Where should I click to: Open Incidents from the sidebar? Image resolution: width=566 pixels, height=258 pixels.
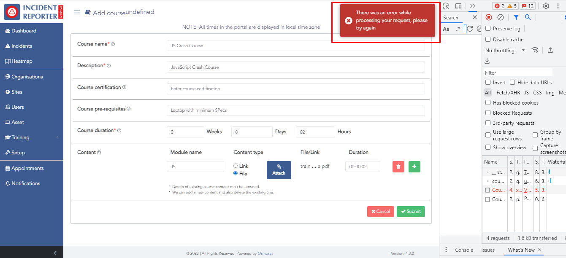click(x=22, y=46)
